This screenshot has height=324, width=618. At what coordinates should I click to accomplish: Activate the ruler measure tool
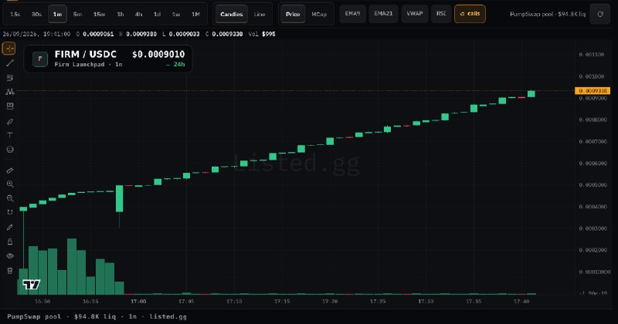click(x=10, y=170)
